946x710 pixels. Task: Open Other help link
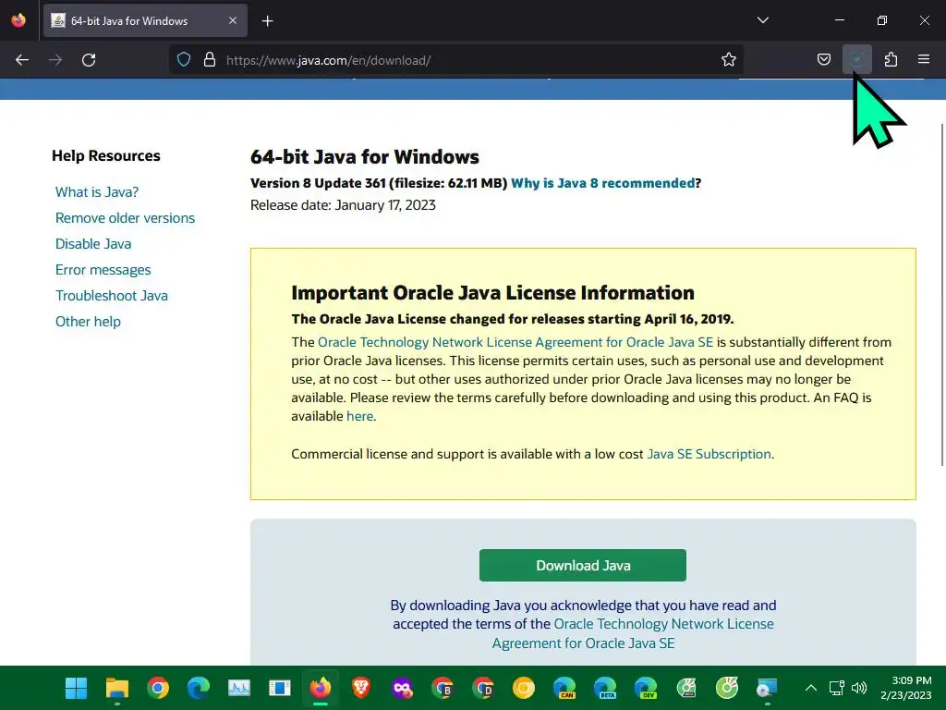88,322
